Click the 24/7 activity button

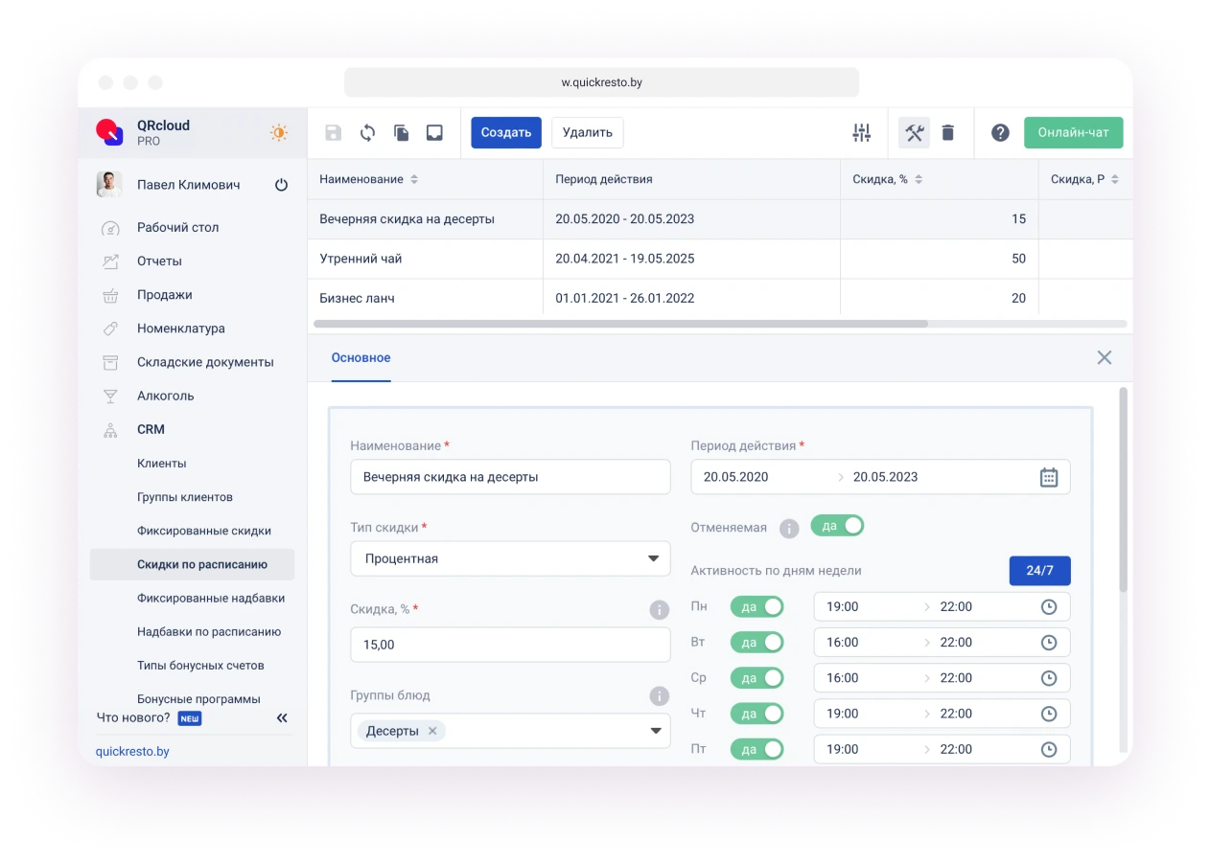1039,571
